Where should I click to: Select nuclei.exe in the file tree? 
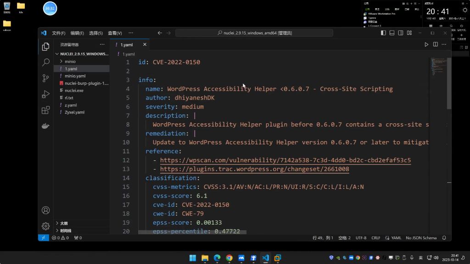pos(82,90)
